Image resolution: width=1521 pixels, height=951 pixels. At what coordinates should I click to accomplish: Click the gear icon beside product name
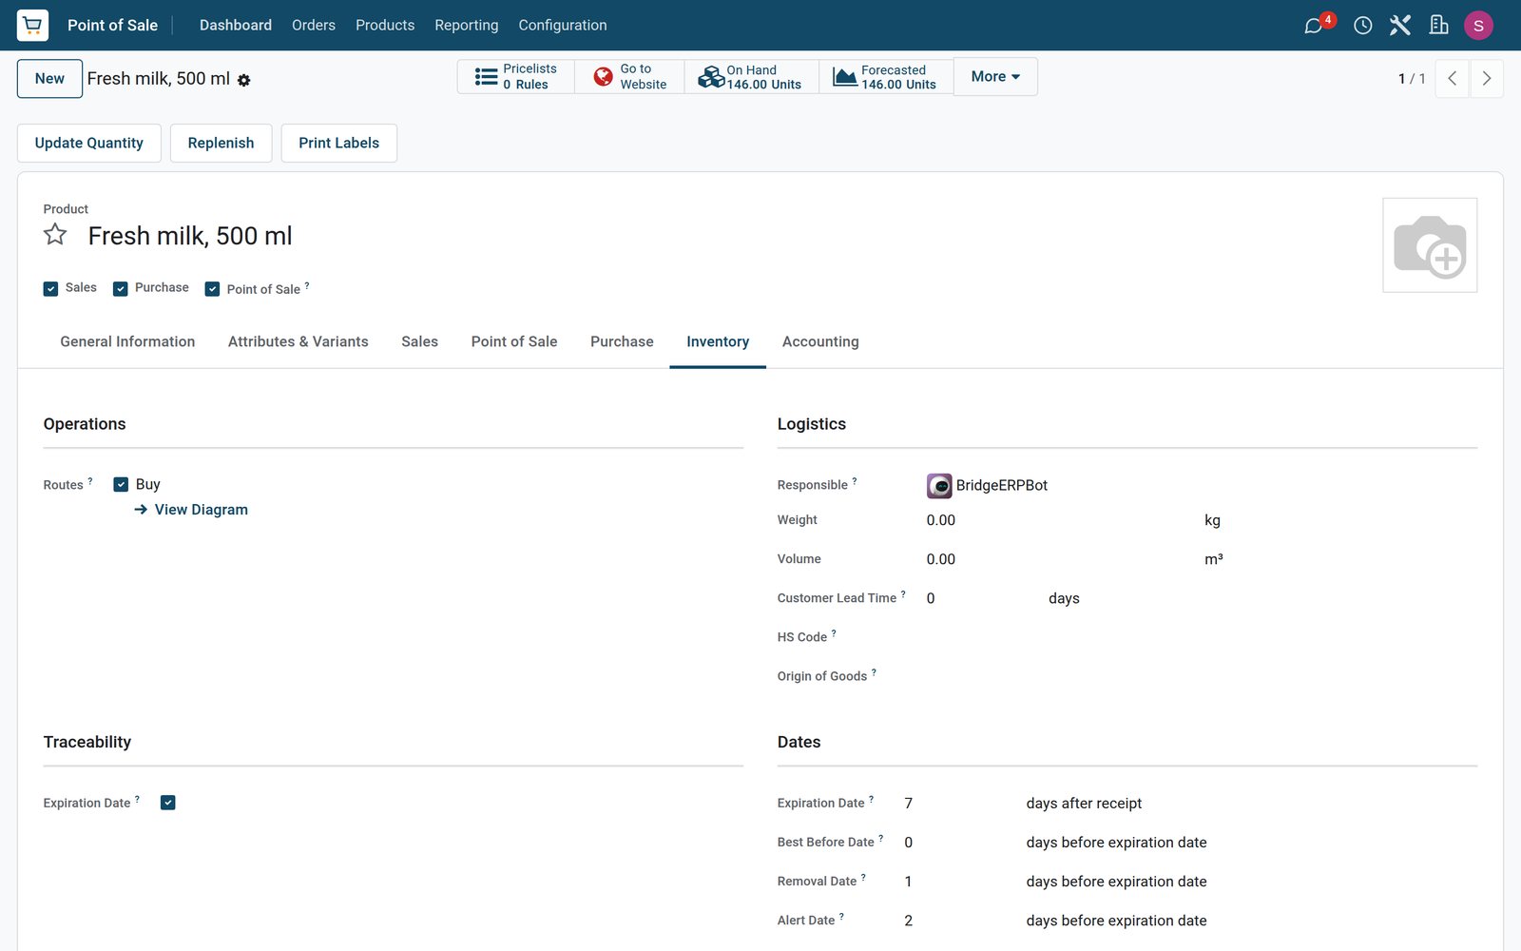tap(244, 81)
